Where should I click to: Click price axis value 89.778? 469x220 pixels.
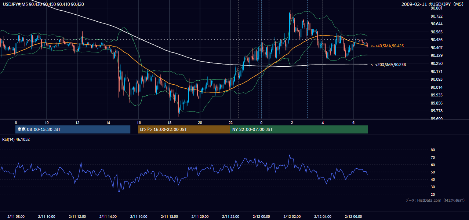[x=437, y=111]
